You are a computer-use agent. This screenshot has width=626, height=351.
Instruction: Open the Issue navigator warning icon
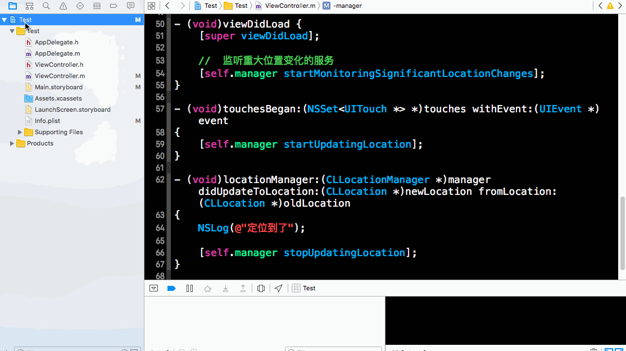pyautogui.click(x=63, y=6)
